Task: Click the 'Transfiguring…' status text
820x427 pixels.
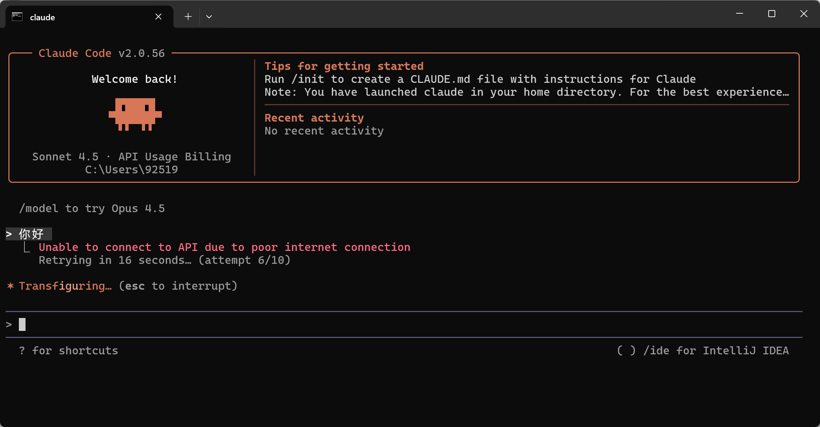Action: (x=65, y=286)
